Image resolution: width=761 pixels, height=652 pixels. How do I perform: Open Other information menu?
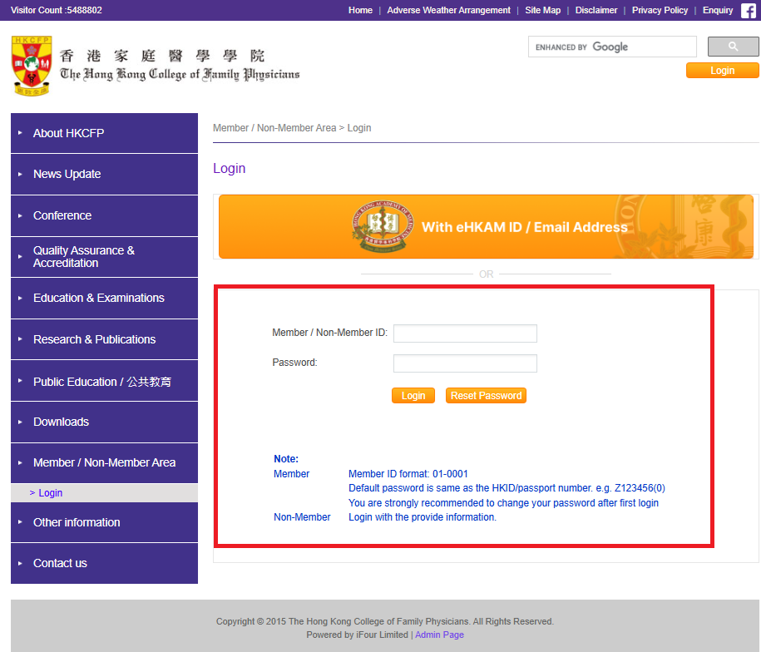tap(104, 522)
